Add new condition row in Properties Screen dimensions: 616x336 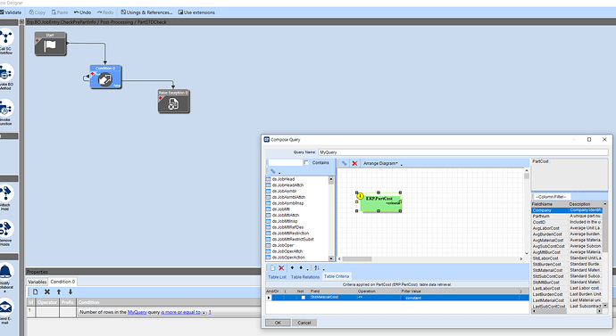[36, 291]
